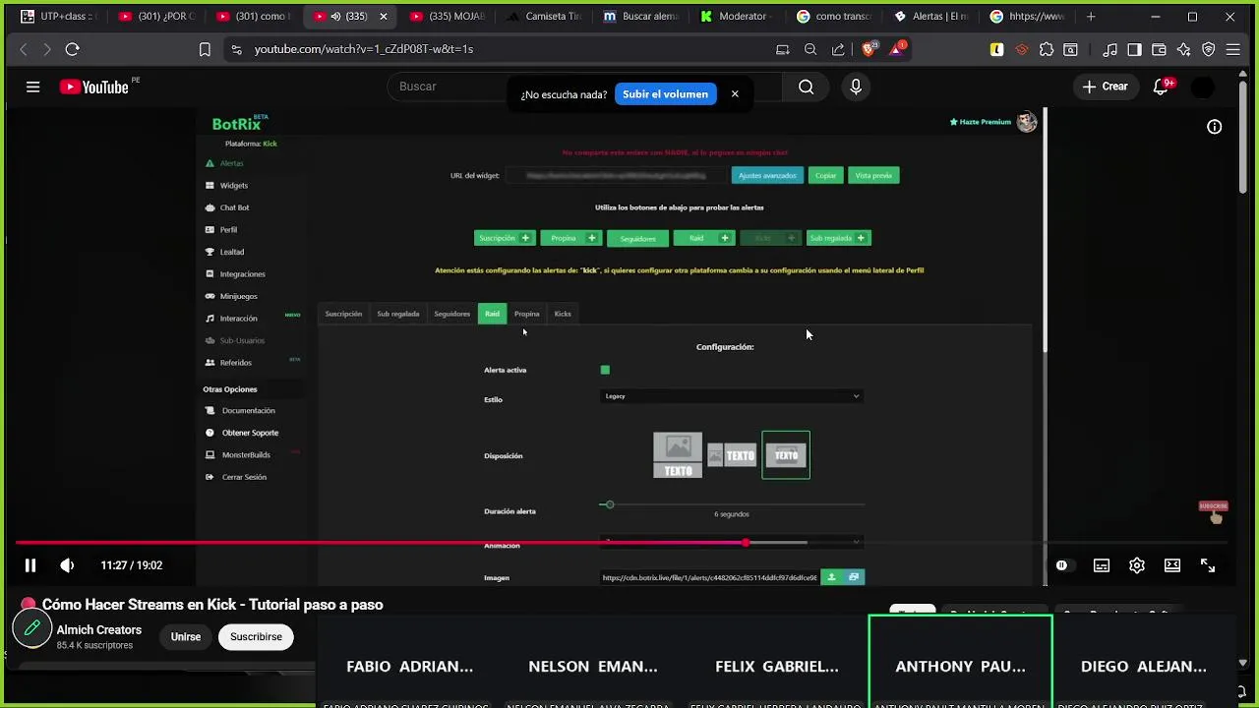1259x708 pixels.
Task: Select the FABIO ADRIAN... participant tile
Action: click(409, 661)
